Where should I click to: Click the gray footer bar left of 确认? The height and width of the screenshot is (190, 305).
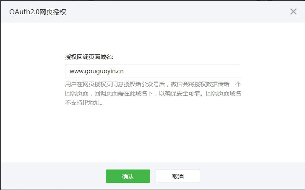[x=50, y=176]
